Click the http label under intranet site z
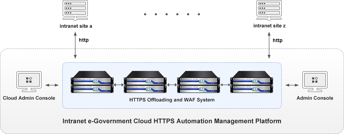Screen dimensions: 344x134 coord(277,40)
